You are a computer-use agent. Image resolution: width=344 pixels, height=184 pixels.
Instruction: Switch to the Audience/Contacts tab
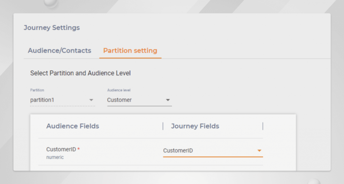59,51
